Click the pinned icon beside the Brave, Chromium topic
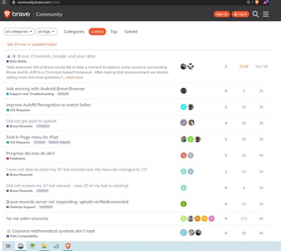 [x=14, y=56]
